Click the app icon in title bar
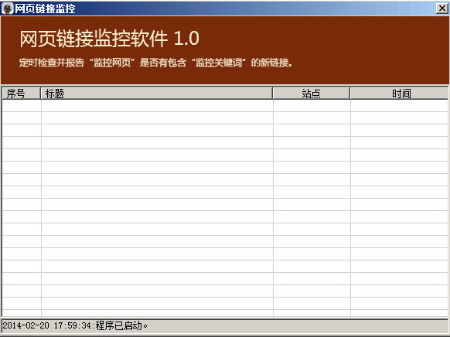Screen dimensions: 450x337 point(8,9)
